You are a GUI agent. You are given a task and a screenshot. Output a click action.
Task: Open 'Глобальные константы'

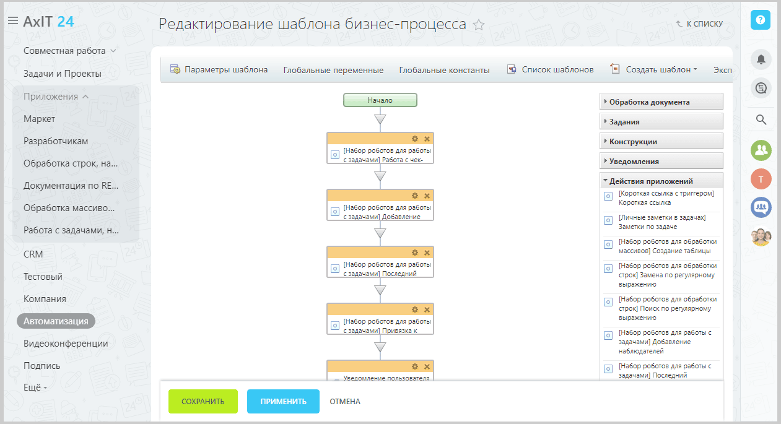click(x=444, y=70)
